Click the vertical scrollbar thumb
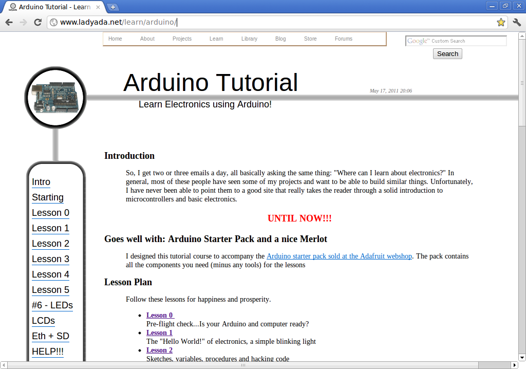The image size is (526, 369). click(522, 83)
